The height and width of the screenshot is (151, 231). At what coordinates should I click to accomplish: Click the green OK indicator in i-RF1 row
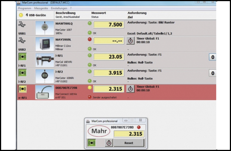[x=90, y=65]
